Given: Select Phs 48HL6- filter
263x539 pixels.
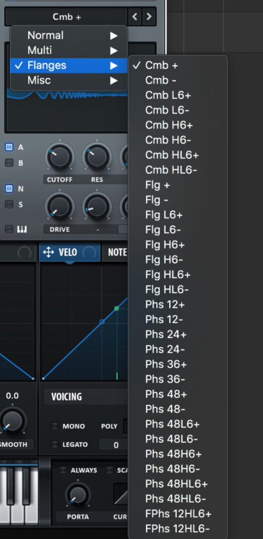Looking at the screenshot, I should pyautogui.click(x=177, y=499).
